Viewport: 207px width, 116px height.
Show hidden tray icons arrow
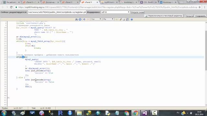point(188,113)
